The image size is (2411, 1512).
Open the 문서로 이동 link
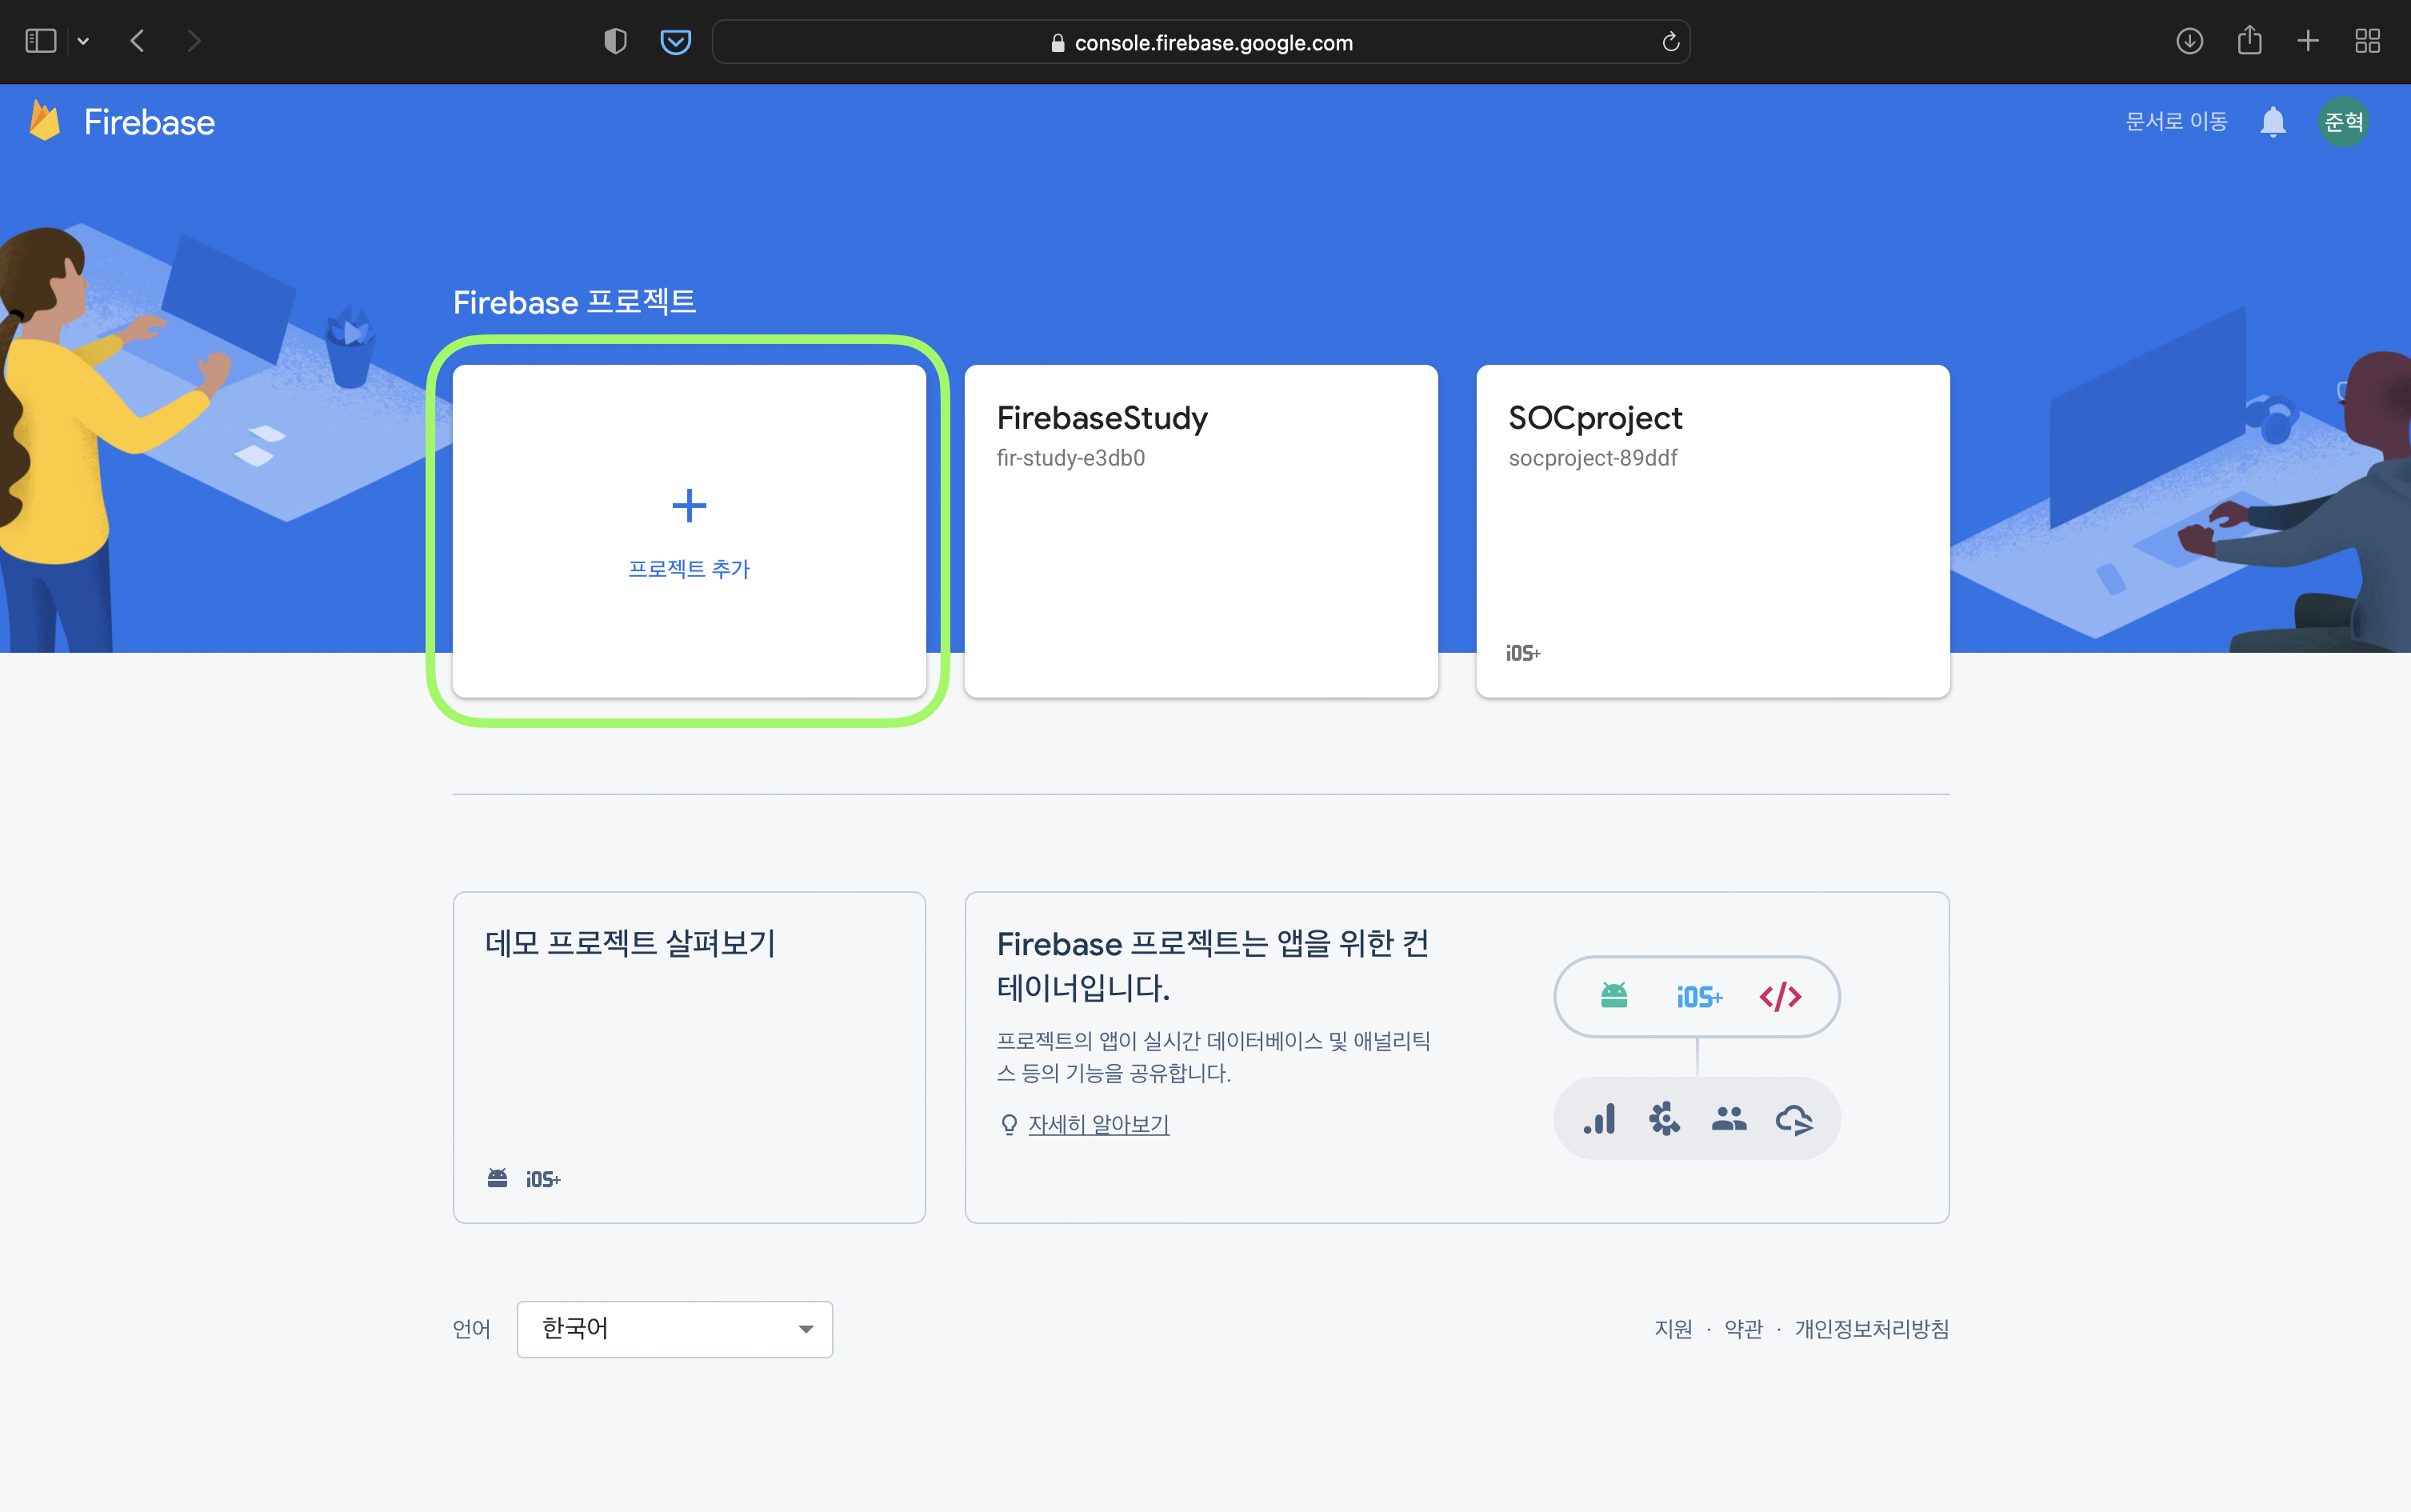(x=2176, y=121)
